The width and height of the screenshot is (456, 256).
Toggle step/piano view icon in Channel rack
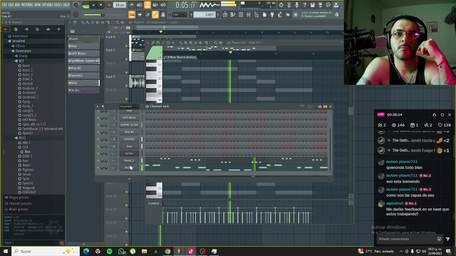tap(325, 106)
